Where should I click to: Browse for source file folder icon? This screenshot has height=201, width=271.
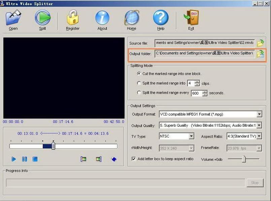pos(260,43)
